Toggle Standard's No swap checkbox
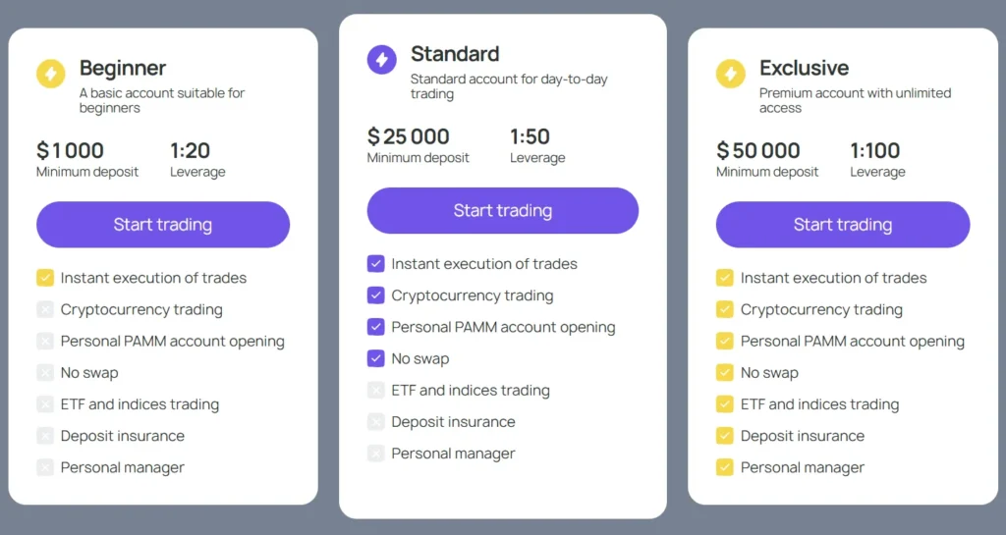 click(376, 358)
